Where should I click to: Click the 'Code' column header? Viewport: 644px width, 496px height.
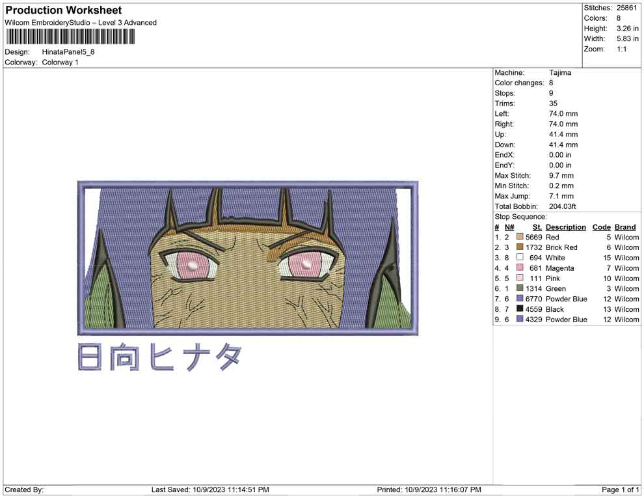(602, 227)
